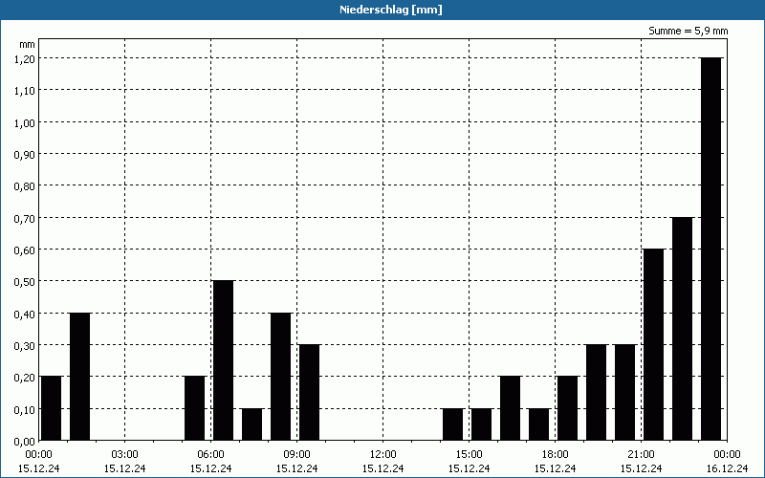This screenshot has height=478, width=765.
Task: Select the 0,80 y-axis value
Action: click(x=24, y=185)
